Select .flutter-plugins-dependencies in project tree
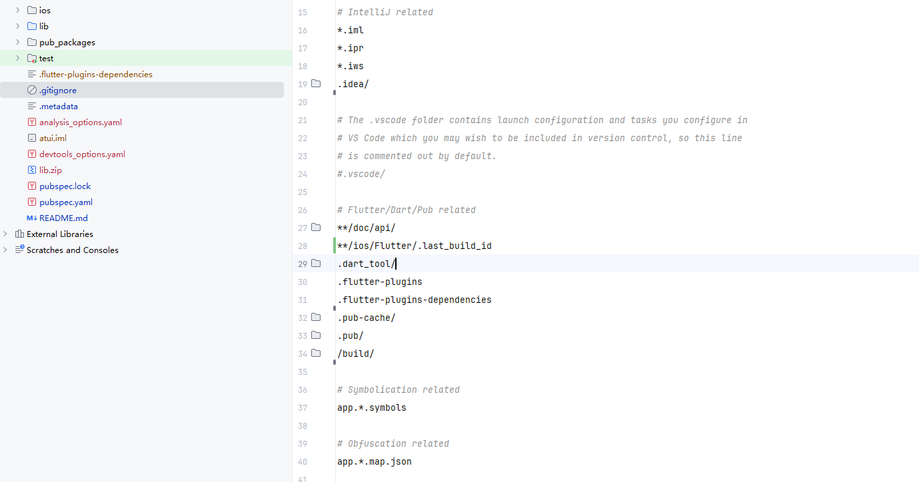 coord(96,74)
